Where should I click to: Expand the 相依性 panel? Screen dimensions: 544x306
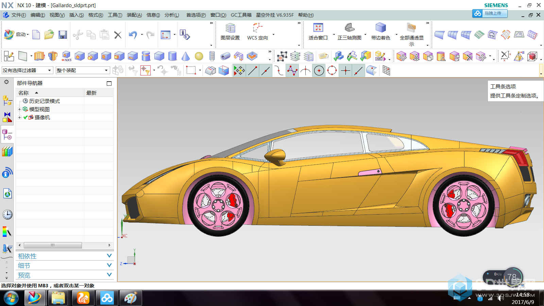pyautogui.click(x=65, y=256)
